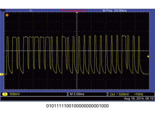Click the Ch1 trigger source label

point(112,94)
